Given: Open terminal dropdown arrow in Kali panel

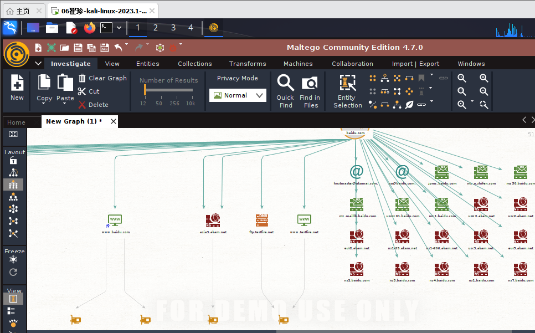Looking at the screenshot, I should click(119, 28).
